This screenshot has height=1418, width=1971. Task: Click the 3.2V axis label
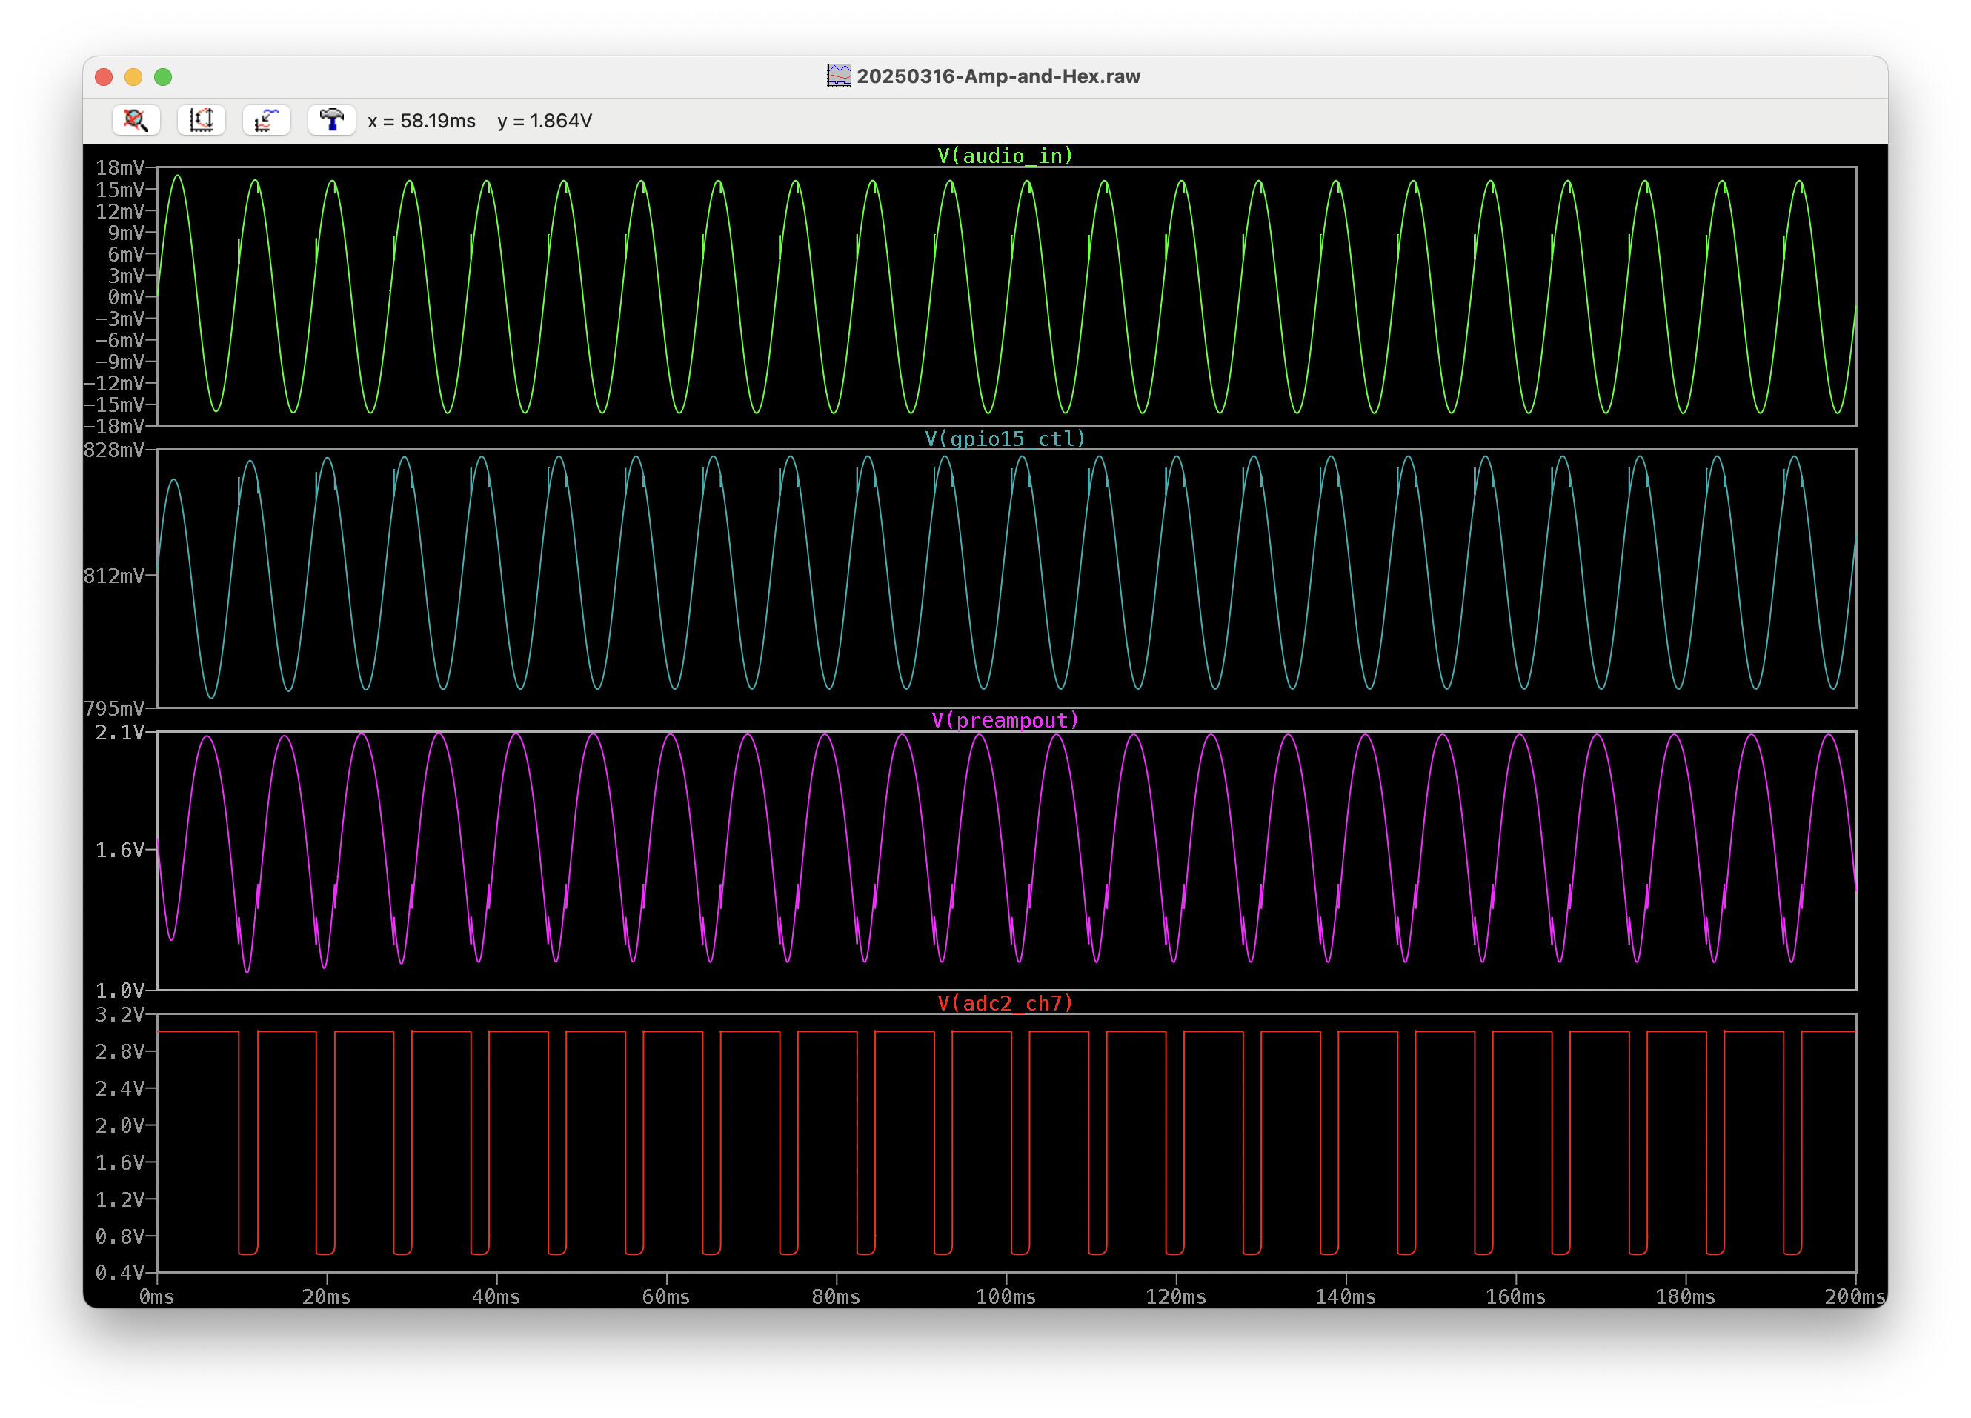120,1015
